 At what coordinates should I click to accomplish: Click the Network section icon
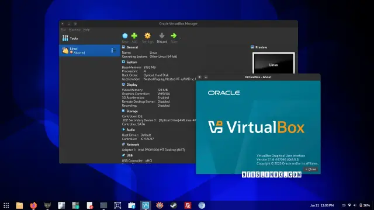click(123, 144)
